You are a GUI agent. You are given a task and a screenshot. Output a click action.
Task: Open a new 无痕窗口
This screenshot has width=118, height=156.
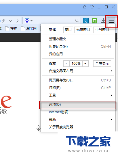pos(83,30)
